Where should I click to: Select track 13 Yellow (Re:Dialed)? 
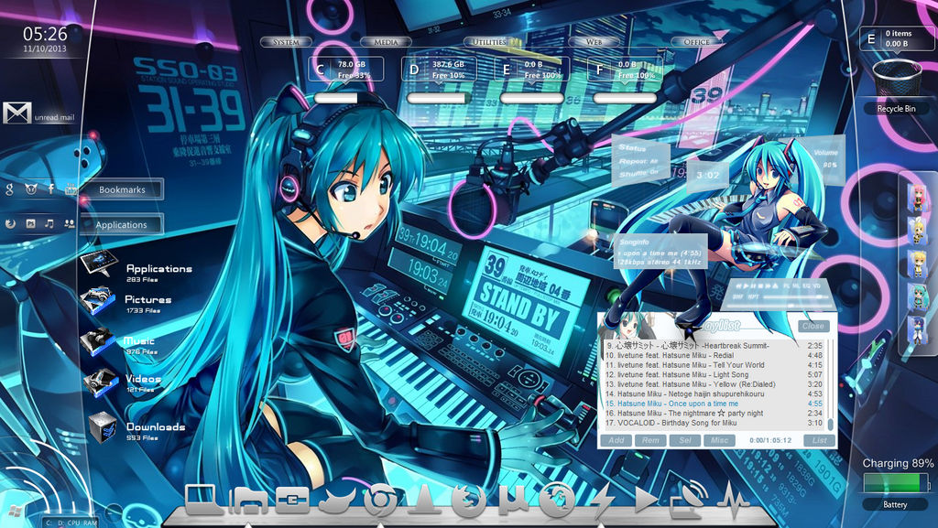click(713, 384)
